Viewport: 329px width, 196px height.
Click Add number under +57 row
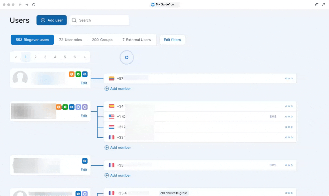coord(118,89)
